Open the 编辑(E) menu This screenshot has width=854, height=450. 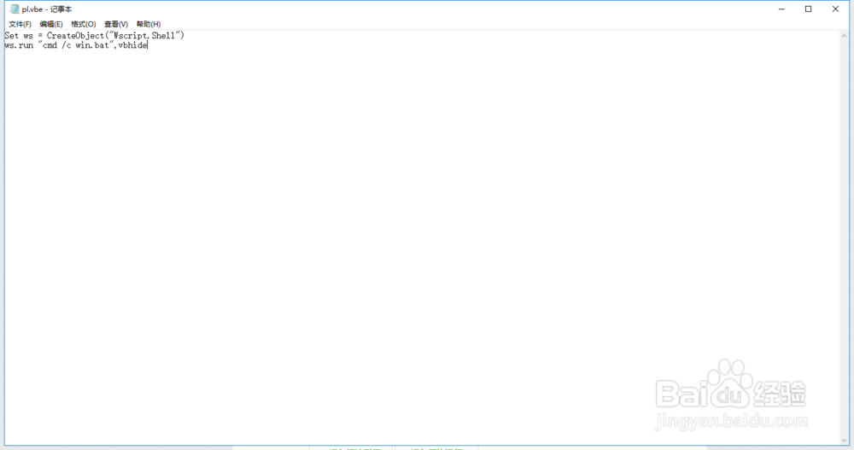point(51,24)
